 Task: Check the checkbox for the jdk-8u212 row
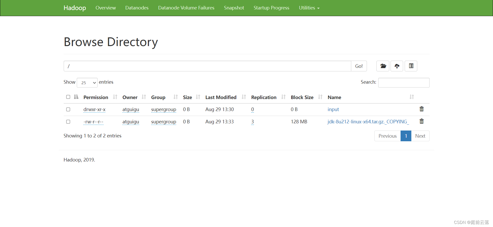68,122
